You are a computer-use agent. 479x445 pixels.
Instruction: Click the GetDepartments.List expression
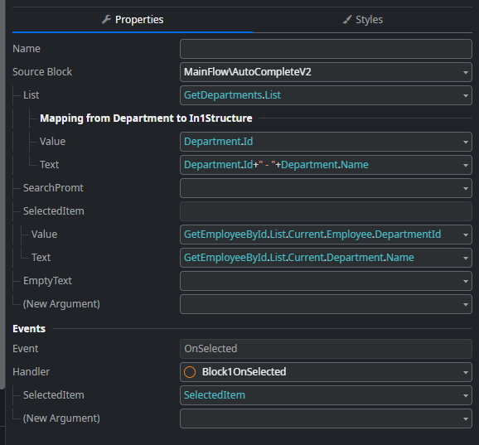(232, 95)
